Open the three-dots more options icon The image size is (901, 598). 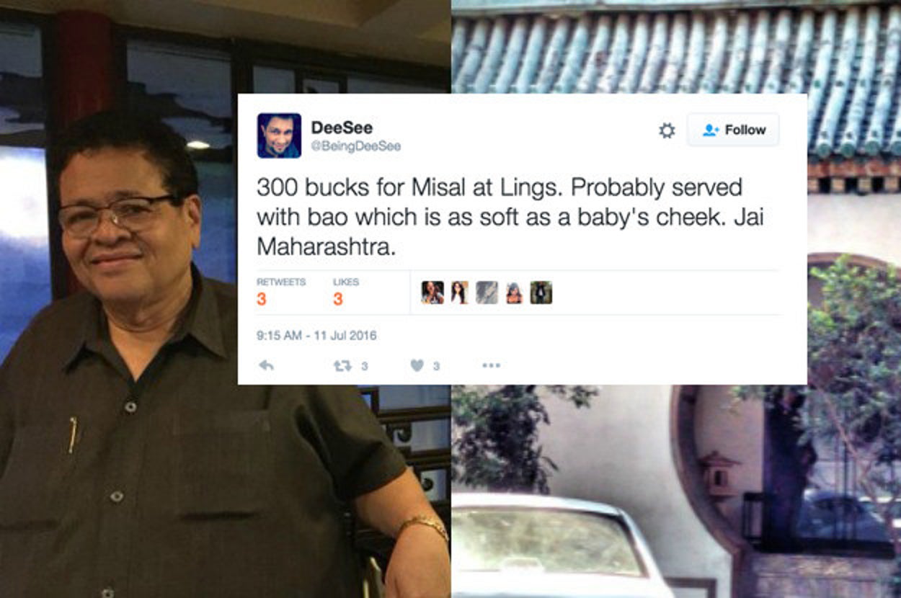(x=491, y=365)
